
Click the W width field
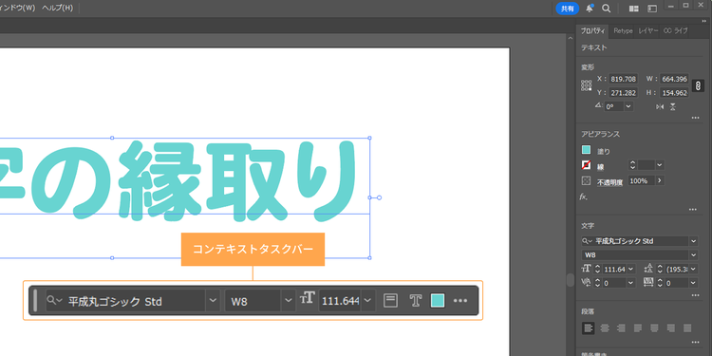pyautogui.click(x=674, y=79)
